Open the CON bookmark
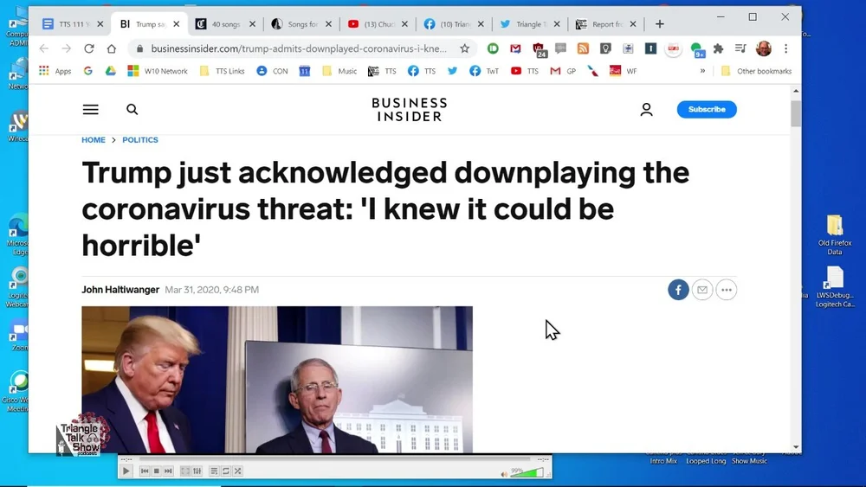 click(272, 71)
